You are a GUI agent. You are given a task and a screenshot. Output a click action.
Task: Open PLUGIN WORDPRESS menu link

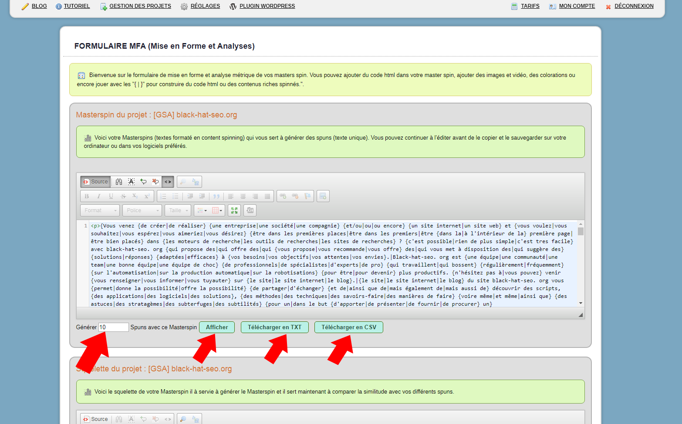267,6
